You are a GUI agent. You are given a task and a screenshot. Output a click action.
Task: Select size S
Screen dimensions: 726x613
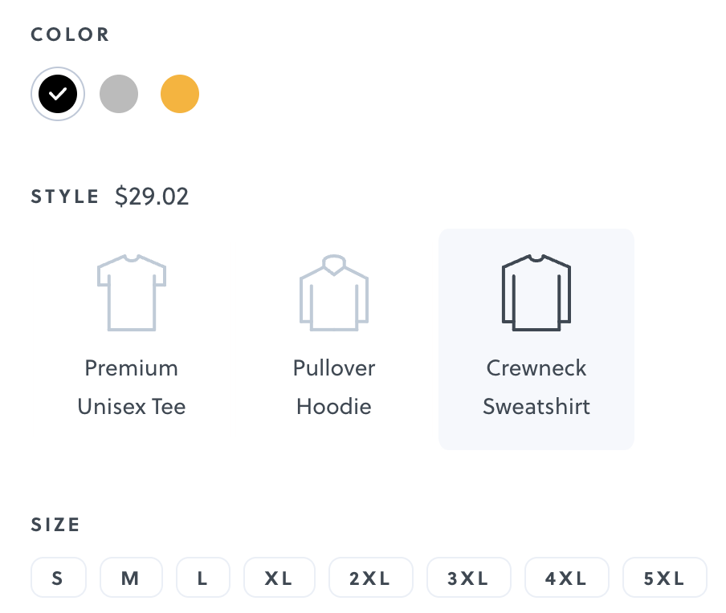pos(58,578)
